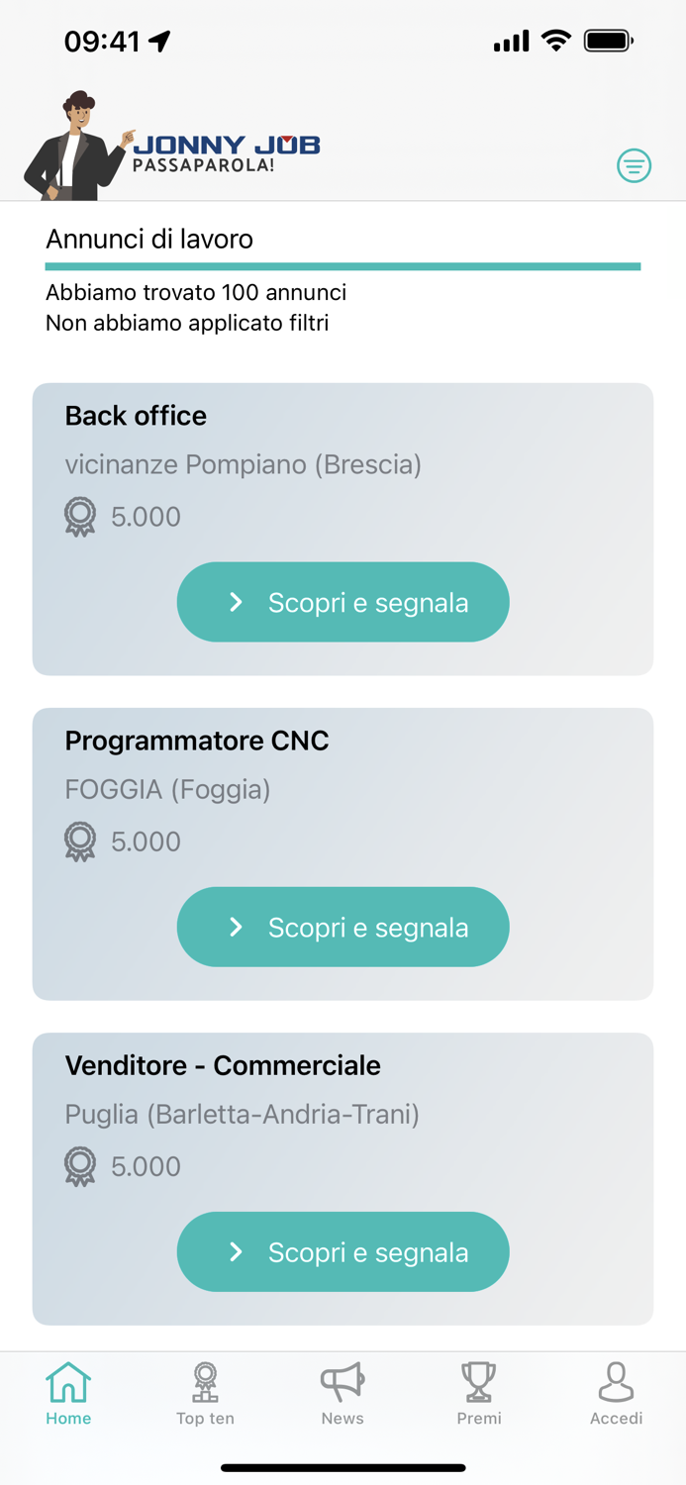Click the reward badge icon for Back office
The width and height of the screenshot is (686, 1485).
(80, 517)
